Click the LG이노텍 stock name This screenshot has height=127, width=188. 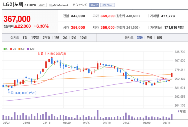[13, 5]
